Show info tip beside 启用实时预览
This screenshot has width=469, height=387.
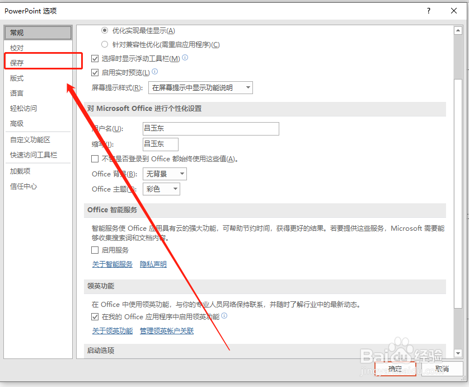[154, 72]
